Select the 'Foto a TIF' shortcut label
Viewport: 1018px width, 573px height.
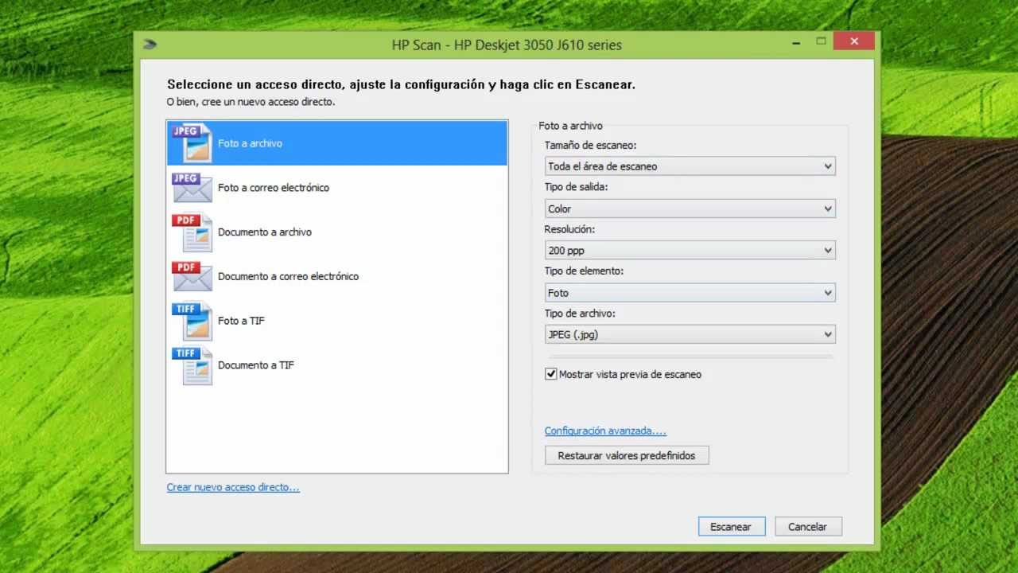coord(241,321)
